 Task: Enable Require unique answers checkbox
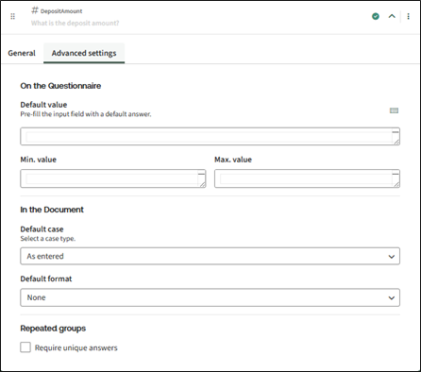click(x=25, y=347)
